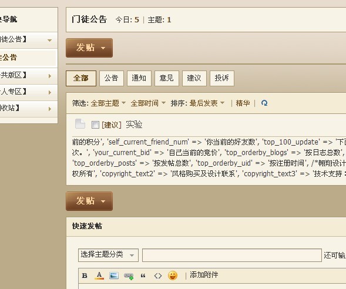Open the 最后发表 sort dropdown
Screen dimensions: 346x289
(207, 103)
